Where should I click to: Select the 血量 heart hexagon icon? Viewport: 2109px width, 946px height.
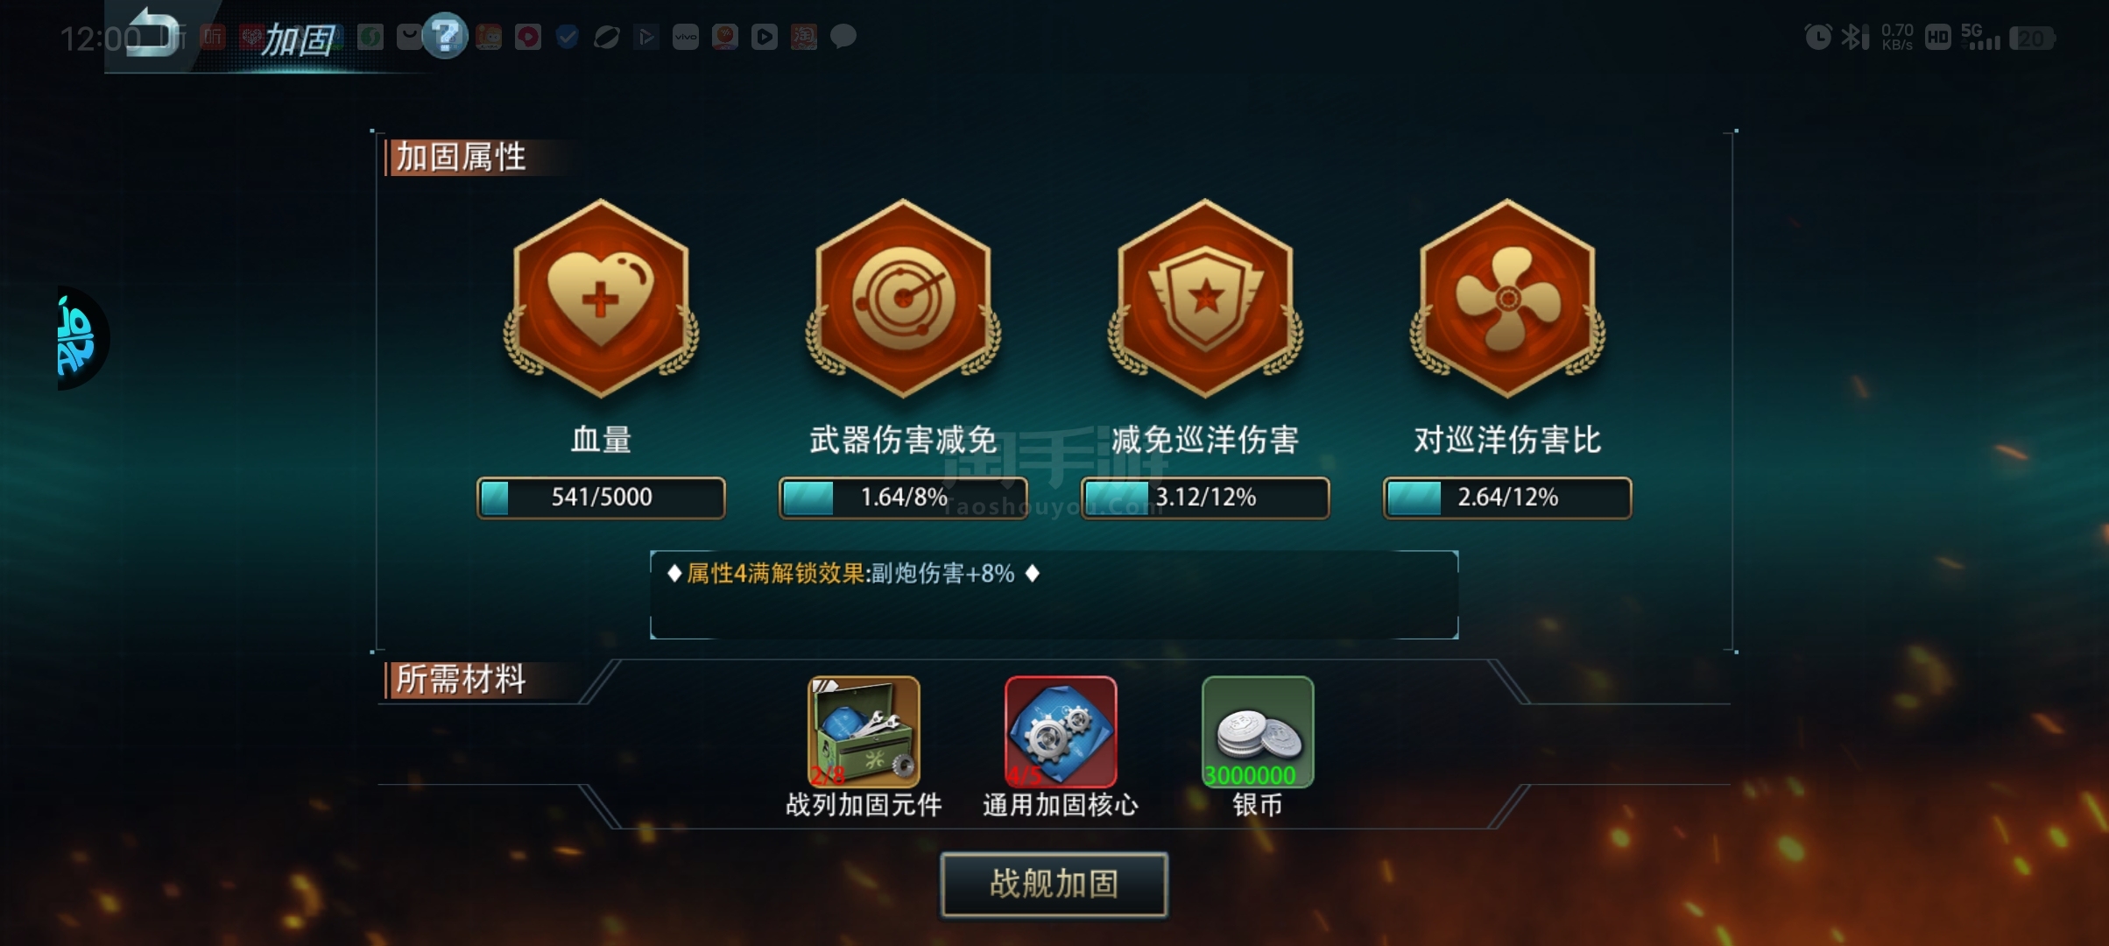coord(601,299)
